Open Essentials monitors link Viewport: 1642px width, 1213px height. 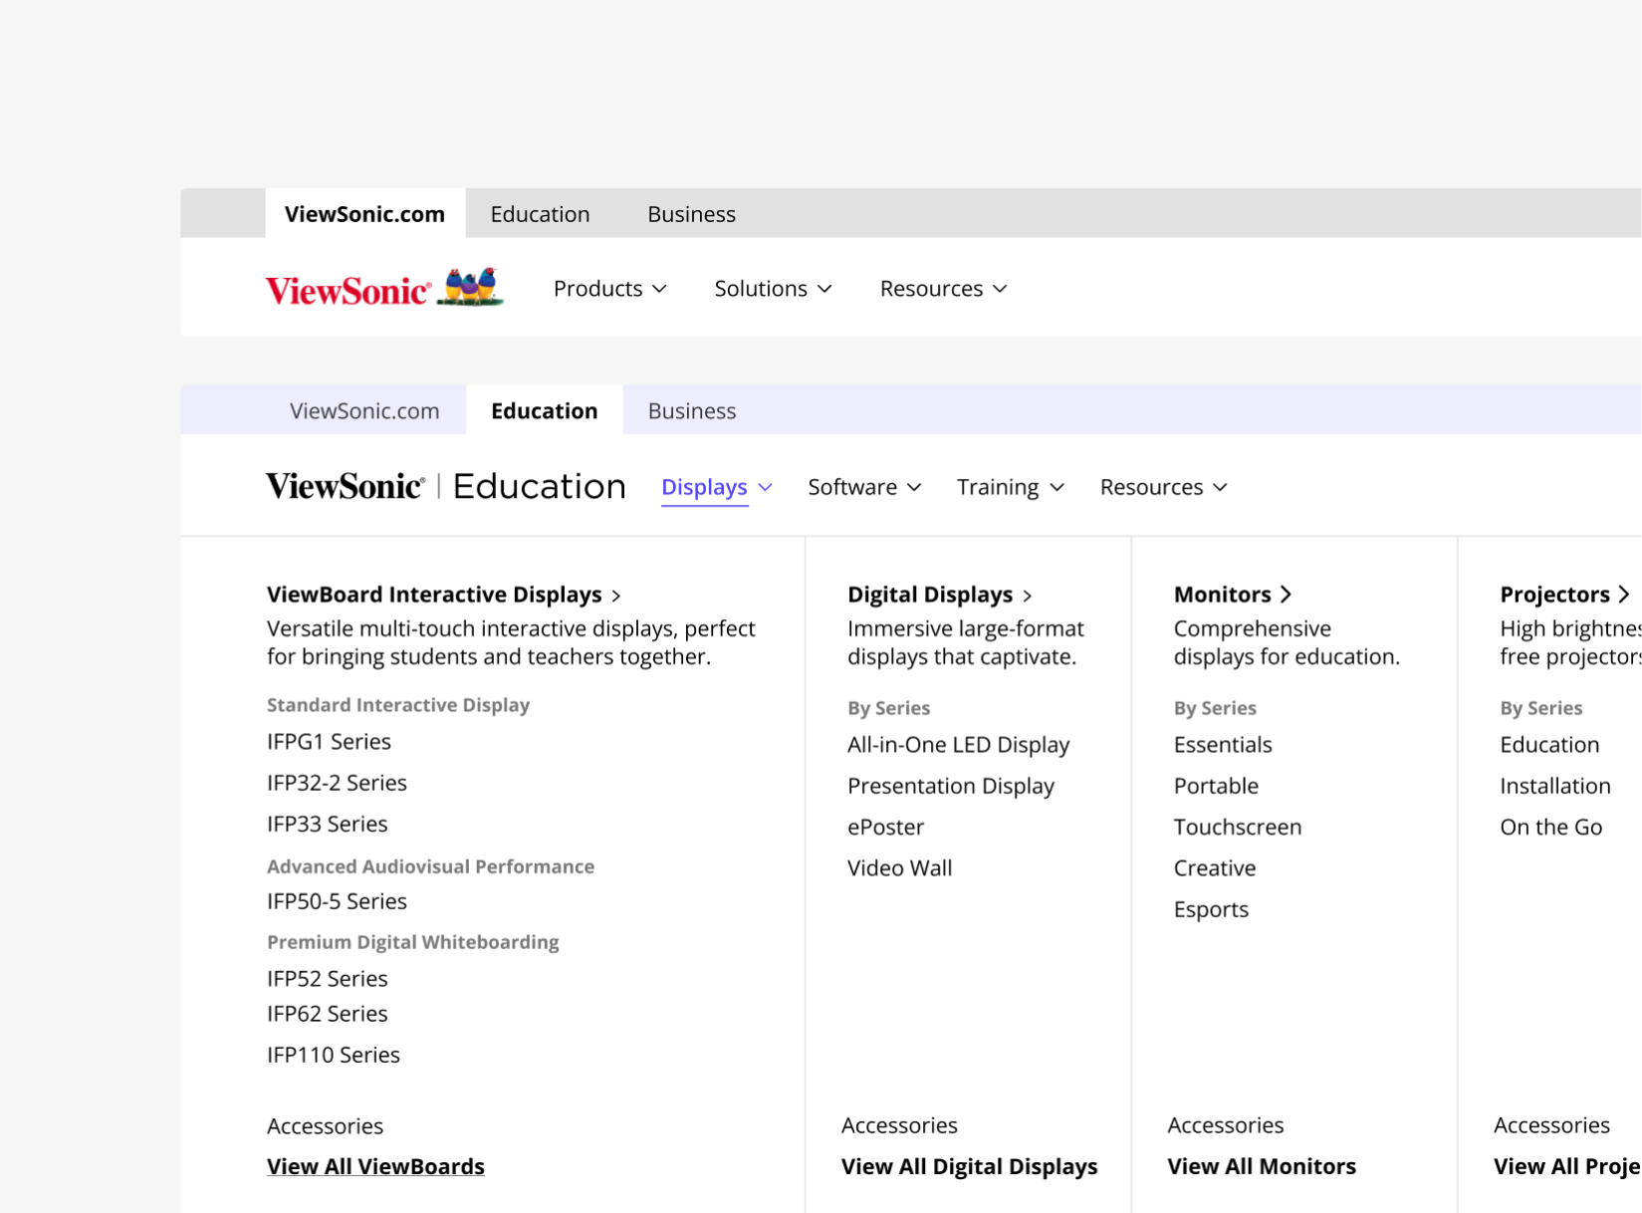pos(1223,745)
